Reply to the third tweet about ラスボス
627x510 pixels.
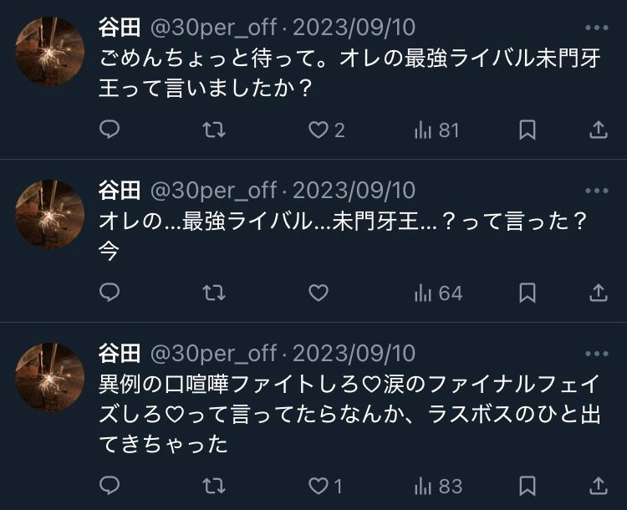(x=110, y=485)
